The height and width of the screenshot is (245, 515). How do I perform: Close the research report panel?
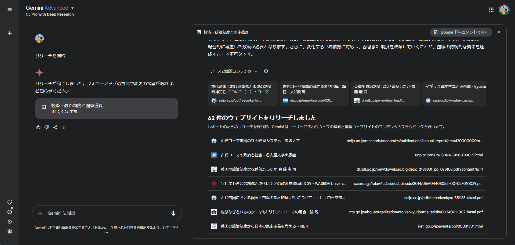[x=499, y=32]
